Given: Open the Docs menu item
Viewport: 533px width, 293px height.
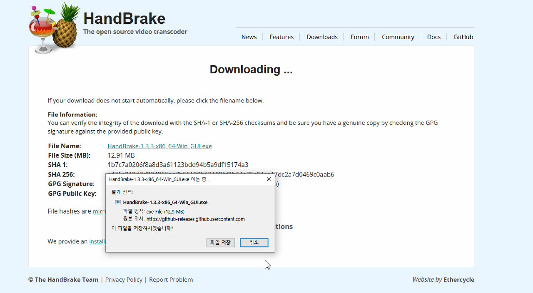Looking at the screenshot, I should 433,37.
